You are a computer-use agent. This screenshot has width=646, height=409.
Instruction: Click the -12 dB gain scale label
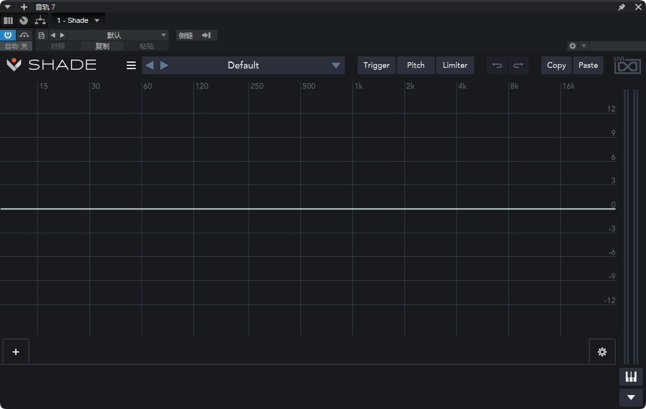610,301
